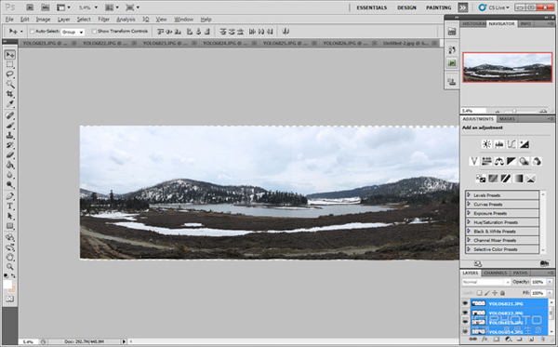Switch to the Channels tab

[496, 273]
